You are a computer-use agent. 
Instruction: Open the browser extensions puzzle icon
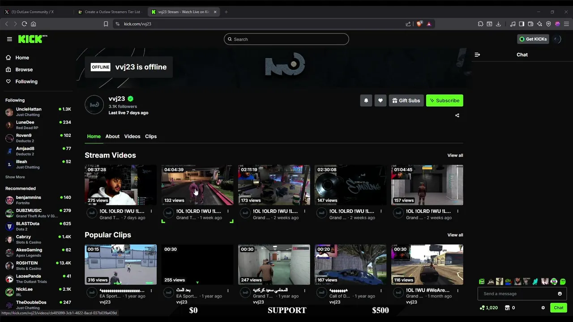[480, 24]
